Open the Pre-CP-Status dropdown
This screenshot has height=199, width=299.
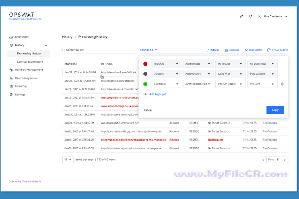click(230, 84)
